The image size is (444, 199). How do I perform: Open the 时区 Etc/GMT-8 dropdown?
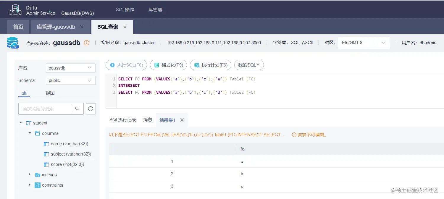364,43
